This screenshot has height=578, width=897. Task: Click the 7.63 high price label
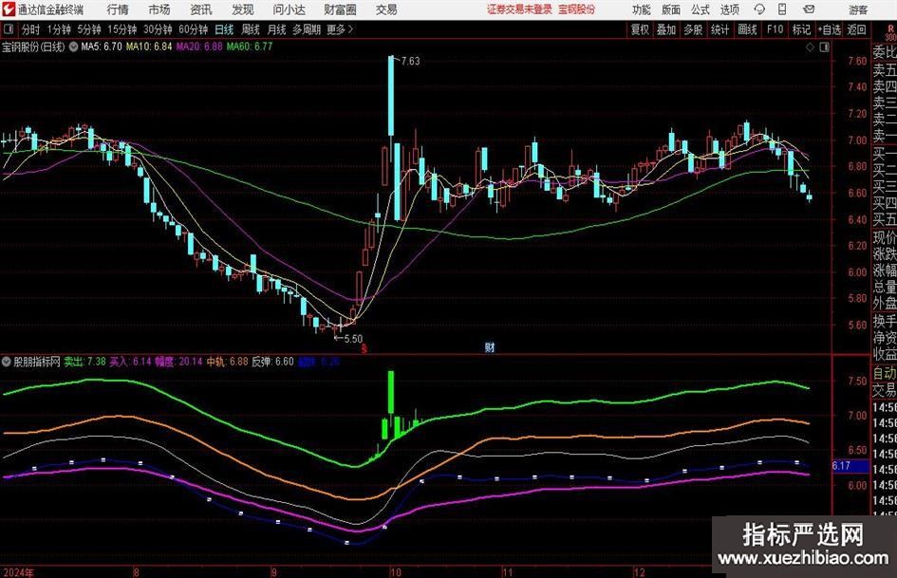coord(410,62)
